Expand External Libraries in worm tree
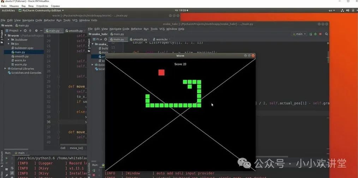 click(x=5, y=69)
